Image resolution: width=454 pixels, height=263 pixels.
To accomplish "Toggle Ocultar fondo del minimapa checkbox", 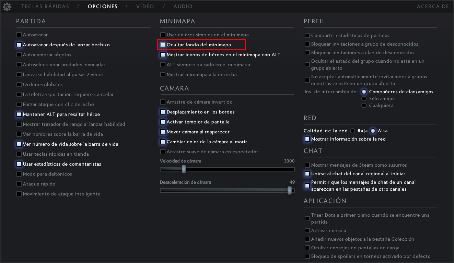I will (x=163, y=45).
